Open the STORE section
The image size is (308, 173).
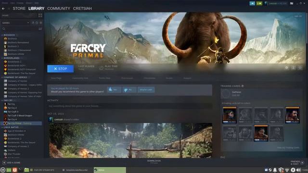pos(19,9)
